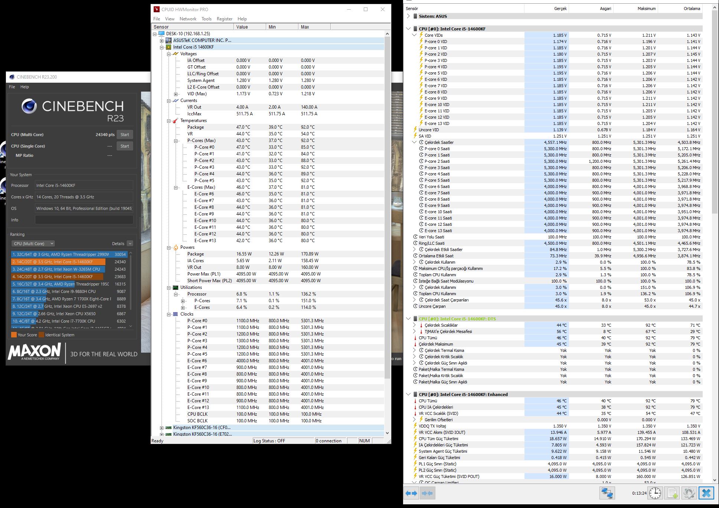
Task: Click the Powers flame icon in HWMonitor
Action: [x=176, y=247]
